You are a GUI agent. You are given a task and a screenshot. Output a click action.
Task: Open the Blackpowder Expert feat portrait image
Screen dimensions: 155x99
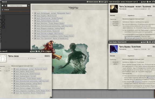(x=114, y=9)
